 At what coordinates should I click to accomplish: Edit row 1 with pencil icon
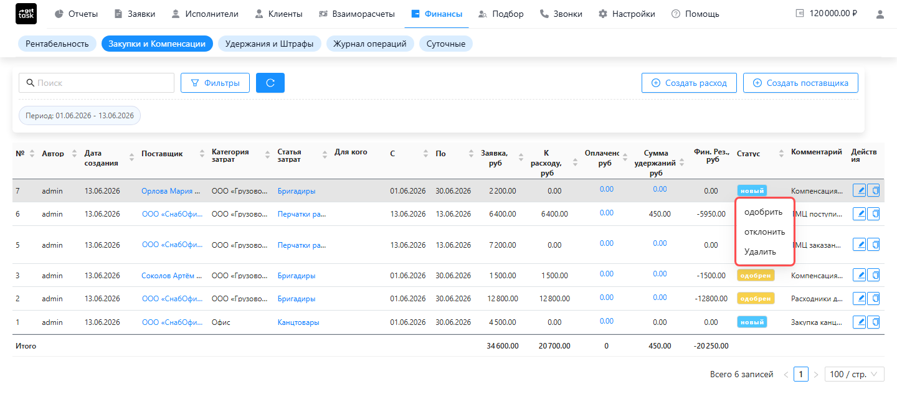click(x=859, y=322)
